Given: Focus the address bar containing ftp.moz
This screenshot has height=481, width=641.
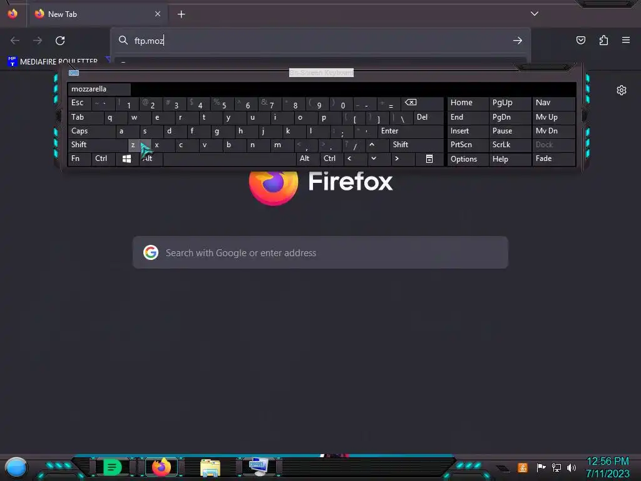Looking at the screenshot, I should click(x=320, y=41).
